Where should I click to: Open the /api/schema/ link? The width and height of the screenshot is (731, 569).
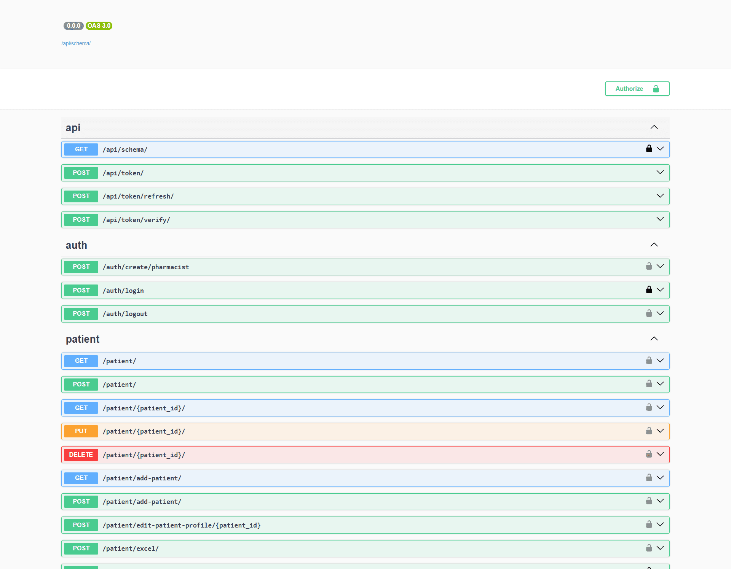(x=76, y=43)
